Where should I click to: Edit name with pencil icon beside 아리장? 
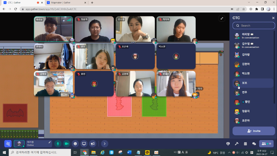(50, 142)
